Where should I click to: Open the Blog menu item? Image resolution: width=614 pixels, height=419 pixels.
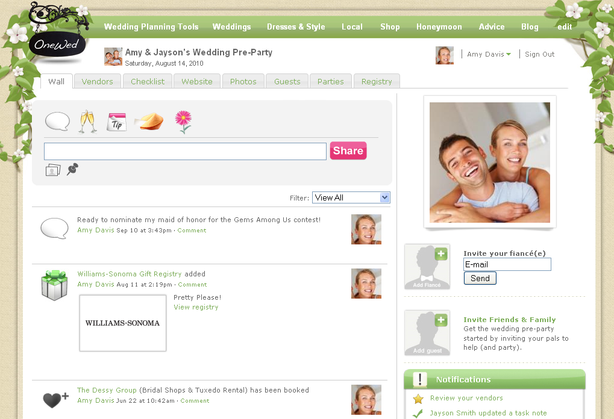530,26
